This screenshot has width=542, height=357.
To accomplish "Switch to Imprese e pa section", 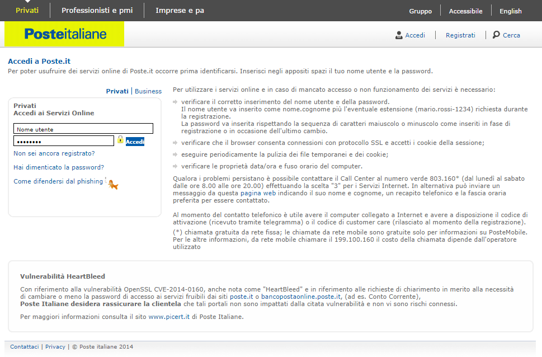I will pos(180,11).
